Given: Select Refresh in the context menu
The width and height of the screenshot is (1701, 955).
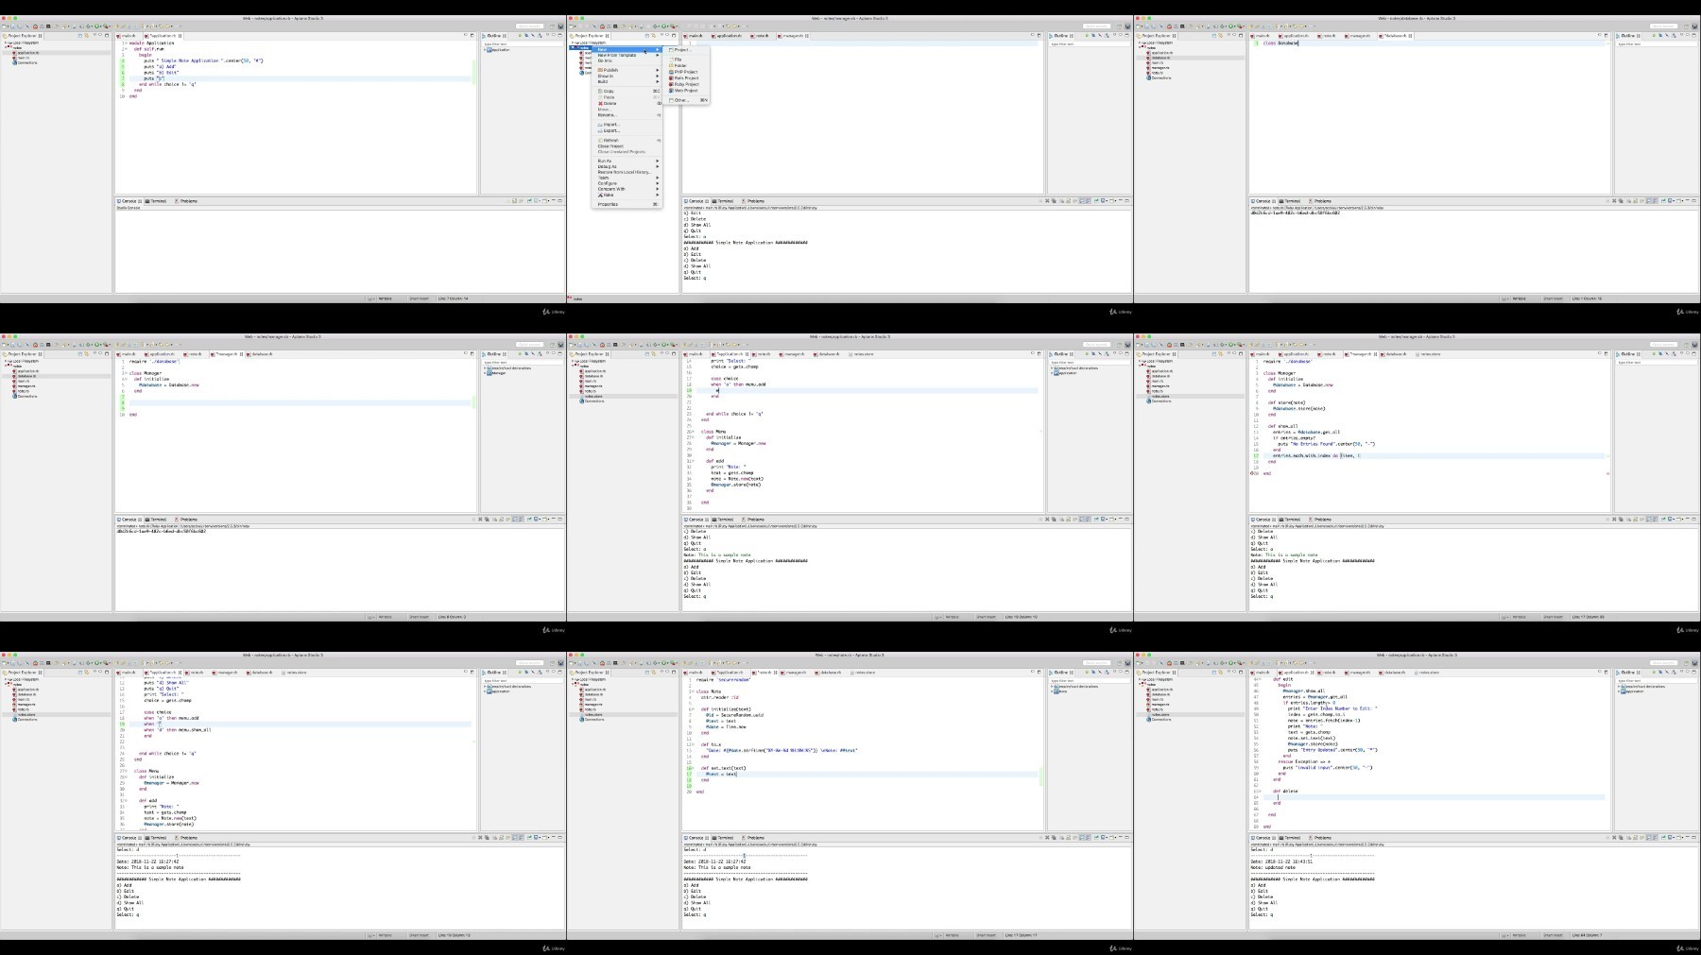Looking at the screenshot, I should pyautogui.click(x=610, y=140).
